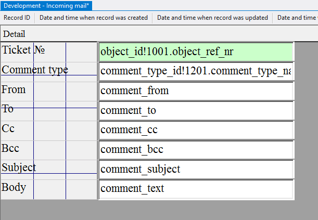318x220 pixels.
Task: Click 'Date and time when record was created' header
Action: [x=94, y=18]
